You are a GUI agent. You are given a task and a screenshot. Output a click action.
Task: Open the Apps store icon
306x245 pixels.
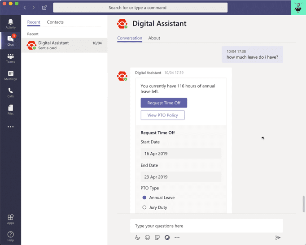pyautogui.click(x=10, y=219)
